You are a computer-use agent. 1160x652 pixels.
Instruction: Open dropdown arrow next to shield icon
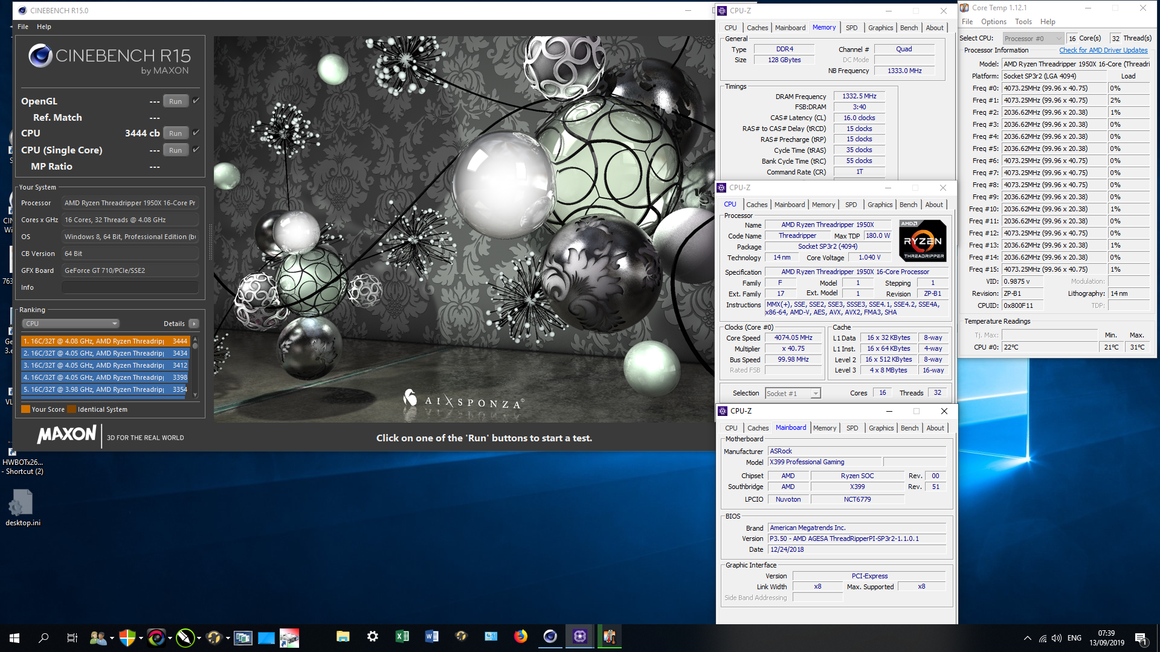pos(141,638)
